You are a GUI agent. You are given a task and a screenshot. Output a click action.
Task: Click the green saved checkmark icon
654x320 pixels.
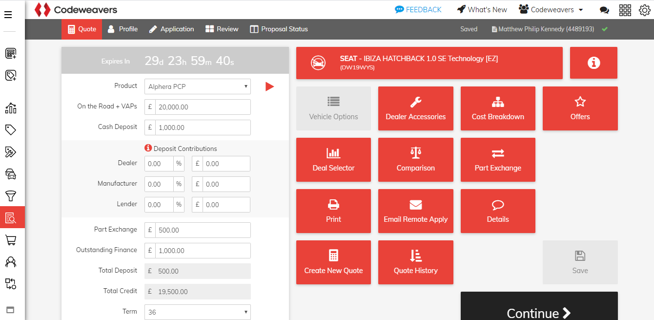605,29
